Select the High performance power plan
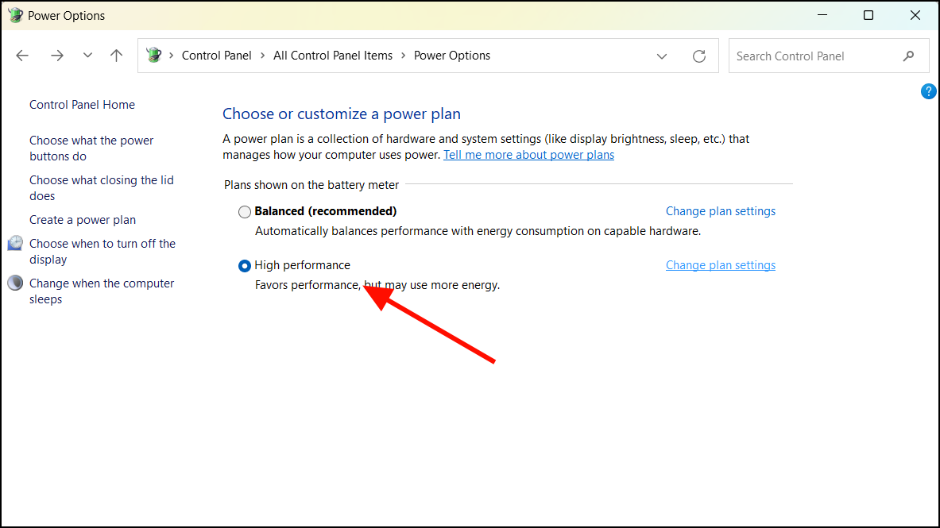 [244, 265]
